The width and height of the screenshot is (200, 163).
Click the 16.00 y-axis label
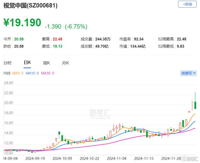point(8,123)
